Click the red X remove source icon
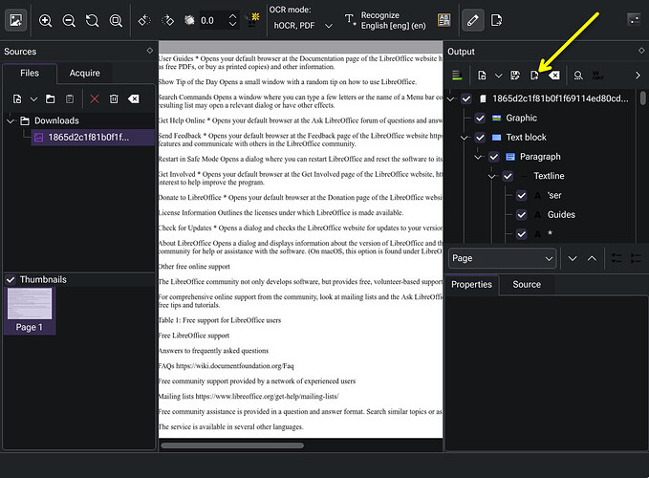The height and width of the screenshot is (478, 649). [95, 98]
